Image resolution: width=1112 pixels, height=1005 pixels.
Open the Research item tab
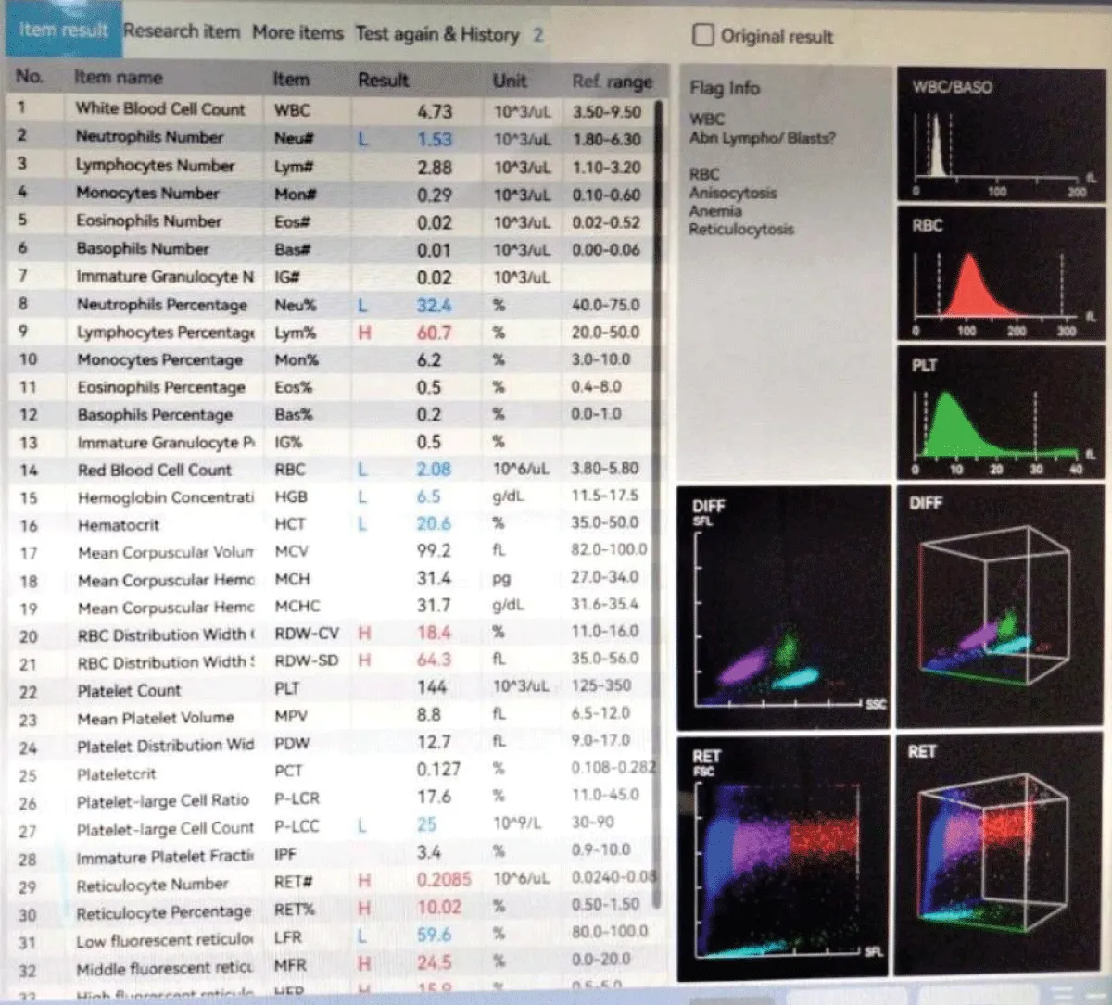[182, 31]
